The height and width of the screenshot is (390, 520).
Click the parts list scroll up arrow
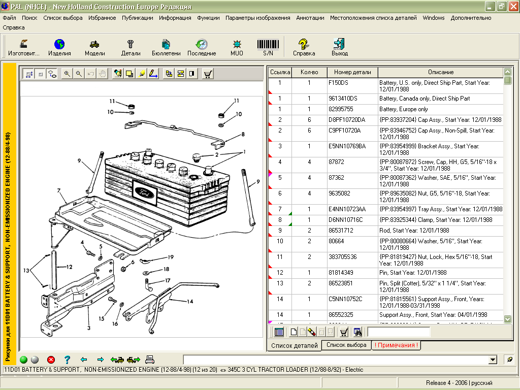click(507, 71)
